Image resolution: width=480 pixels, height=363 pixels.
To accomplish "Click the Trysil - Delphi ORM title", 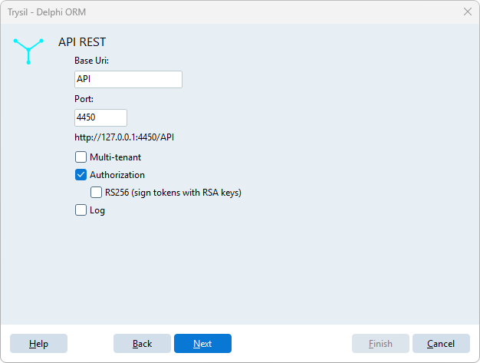I will 47,12.
